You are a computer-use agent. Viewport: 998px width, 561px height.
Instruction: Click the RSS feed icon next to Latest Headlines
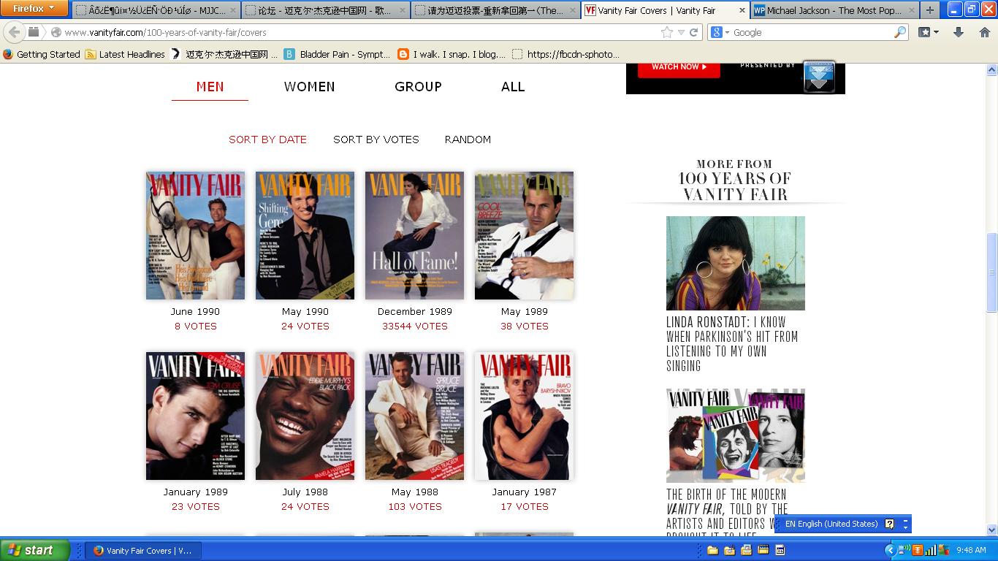tap(91, 54)
